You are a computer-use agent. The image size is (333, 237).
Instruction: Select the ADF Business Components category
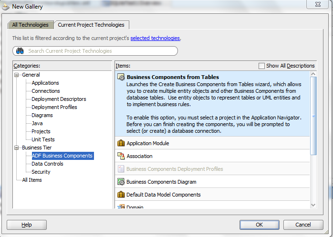click(x=62, y=156)
